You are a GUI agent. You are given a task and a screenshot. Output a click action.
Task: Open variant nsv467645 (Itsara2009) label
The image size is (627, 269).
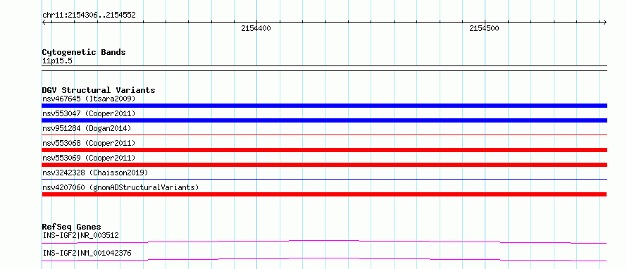pyautogui.click(x=89, y=99)
